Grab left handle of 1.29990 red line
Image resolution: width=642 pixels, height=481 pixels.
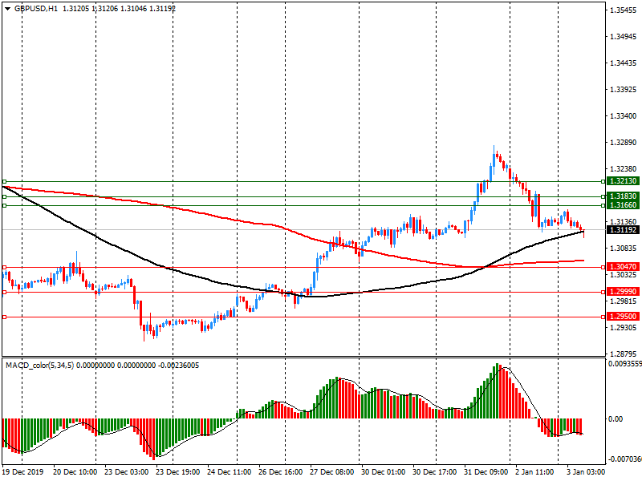(x=5, y=292)
